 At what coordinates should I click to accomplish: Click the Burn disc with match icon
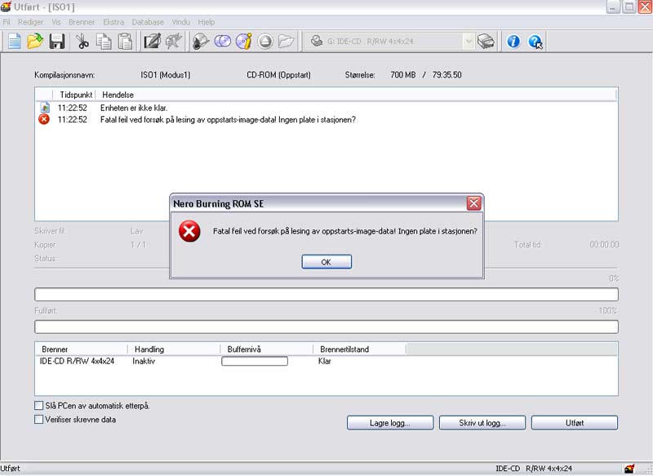point(201,41)
